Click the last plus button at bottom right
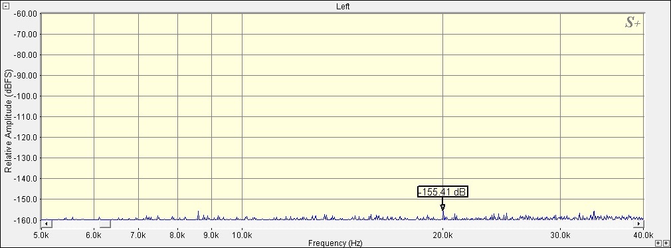 (x=666, y=244)
